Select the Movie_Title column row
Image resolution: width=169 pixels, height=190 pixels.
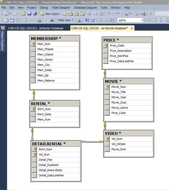point(129,92)
